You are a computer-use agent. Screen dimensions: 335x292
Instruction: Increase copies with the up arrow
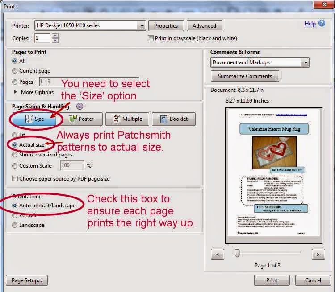point(55,36)
